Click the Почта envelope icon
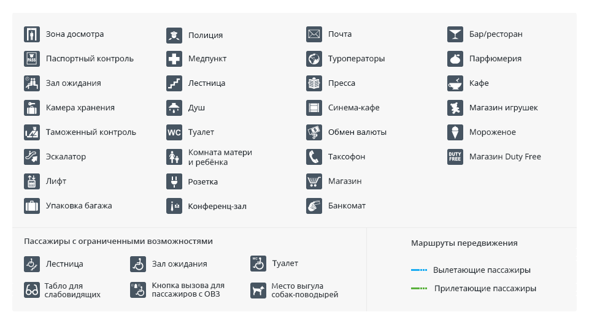Image resolution: width=589 pixels, height=323 pixels. click(x=314, y=34)
